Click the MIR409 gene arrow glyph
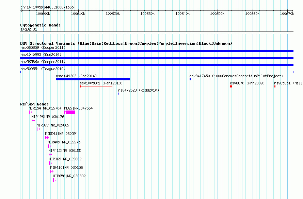This screenshot has width=303, height=199. coord(50,146)
